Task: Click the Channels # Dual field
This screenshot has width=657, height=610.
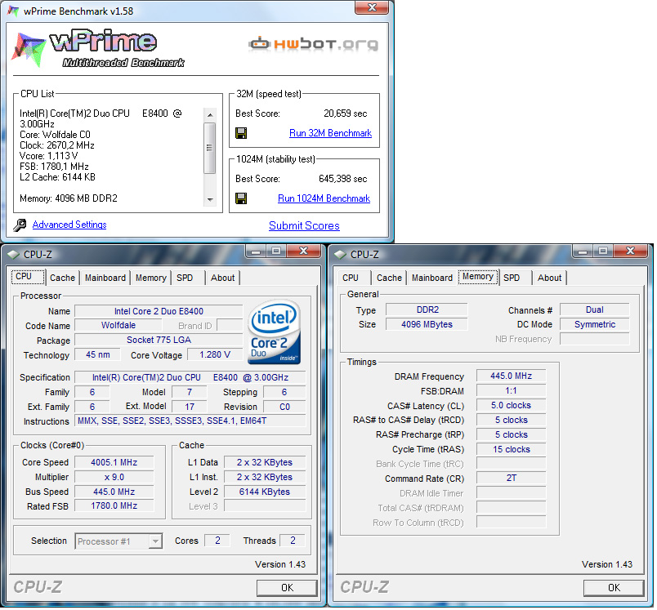Action: tap(595, 309)
